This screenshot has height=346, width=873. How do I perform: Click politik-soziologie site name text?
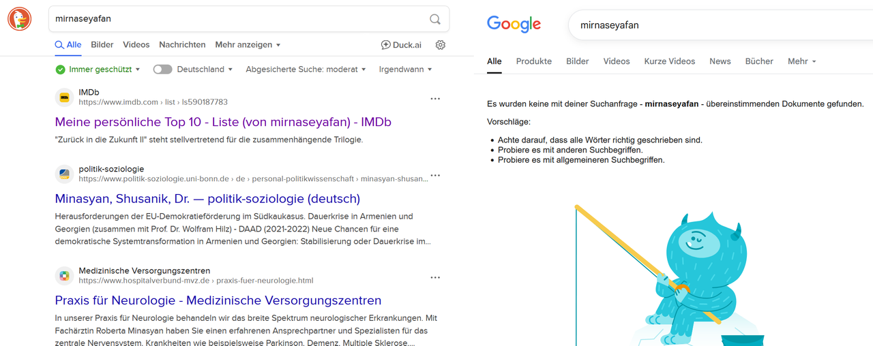tap(111, 169)
